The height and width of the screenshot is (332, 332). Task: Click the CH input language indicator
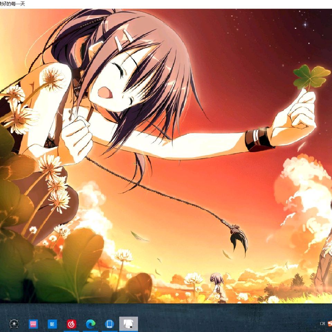pyautogui.click(x=322, y=324)
